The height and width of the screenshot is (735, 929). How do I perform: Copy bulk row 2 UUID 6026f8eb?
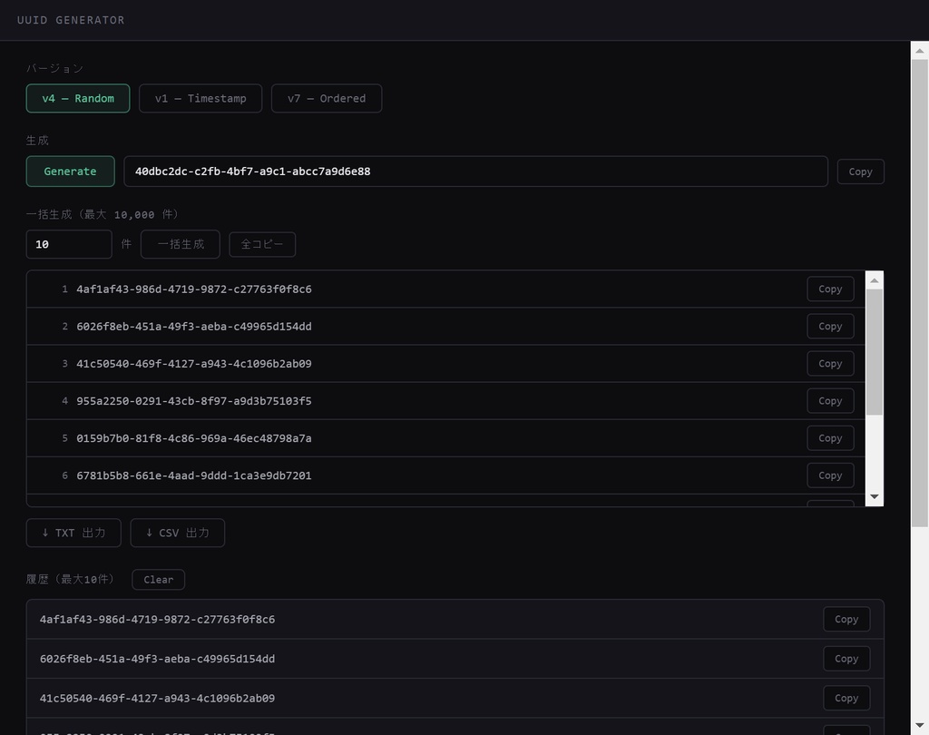[830, 326]
